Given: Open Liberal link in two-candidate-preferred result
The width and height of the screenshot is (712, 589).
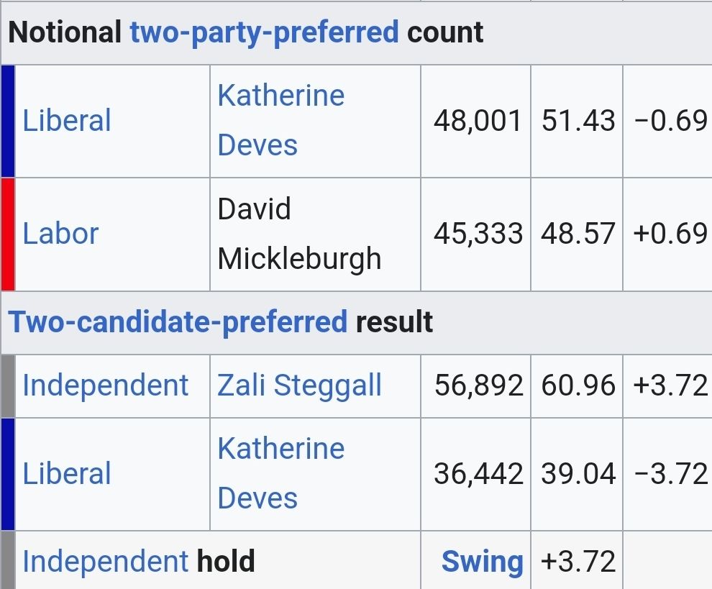Looking at the screenshot, I should [x=67, y=474].
